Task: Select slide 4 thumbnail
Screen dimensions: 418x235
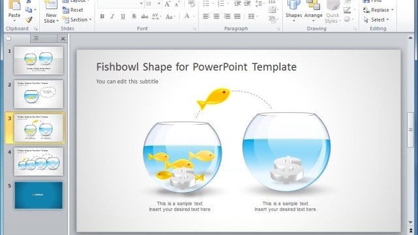Action: point(39,161)
